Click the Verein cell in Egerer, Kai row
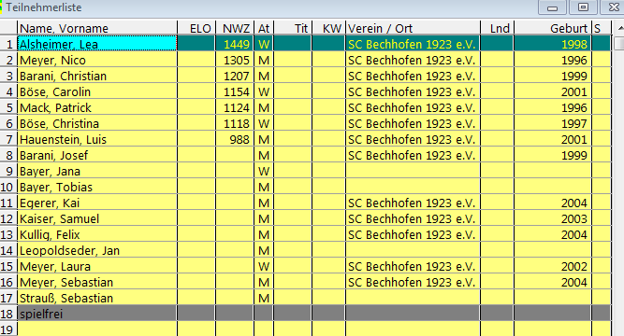Image resolution: width=624 pixels, height=336 pixels. point(413,203)
